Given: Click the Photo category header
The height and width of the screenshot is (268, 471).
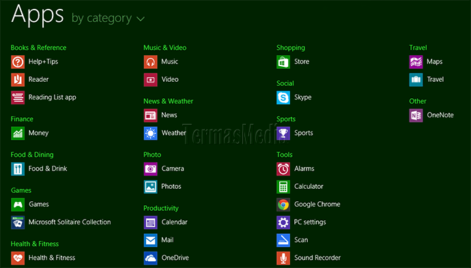Looking at the screenshot, I should [x=152, y=155].
